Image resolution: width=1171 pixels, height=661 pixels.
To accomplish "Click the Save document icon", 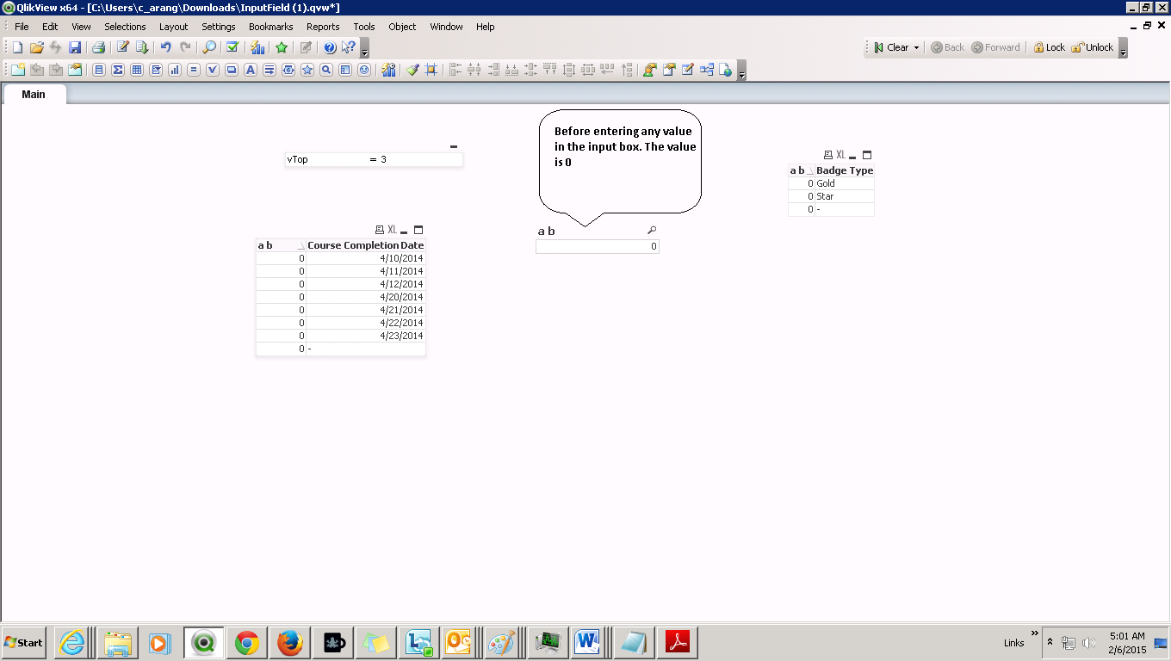I will coord(75,47).
